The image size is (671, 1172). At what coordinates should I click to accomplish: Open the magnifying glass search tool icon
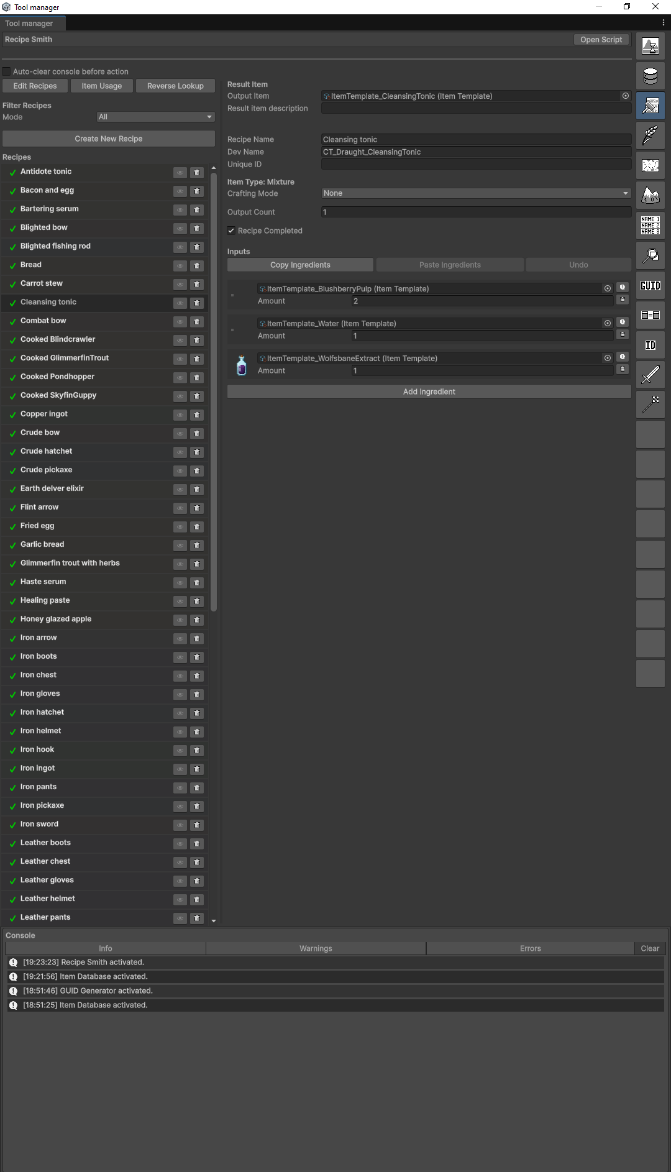pyautogui.click(x=650, y=255)
